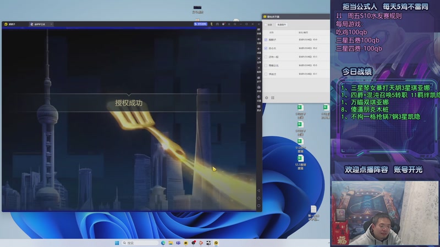Click the install APK icon in sidebar
440x247 pixels.
coord(258,88)
